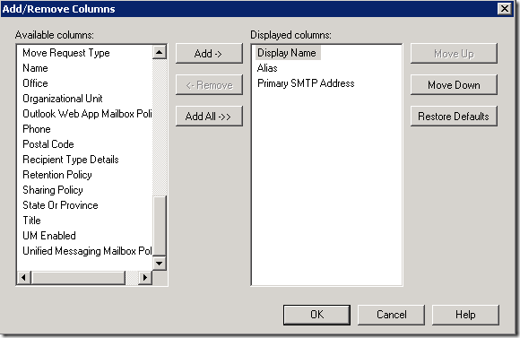This screenshot has width=520, height=338.
Task: Click the left horizontal scroll arrow
Action: [x=23, y=277]
